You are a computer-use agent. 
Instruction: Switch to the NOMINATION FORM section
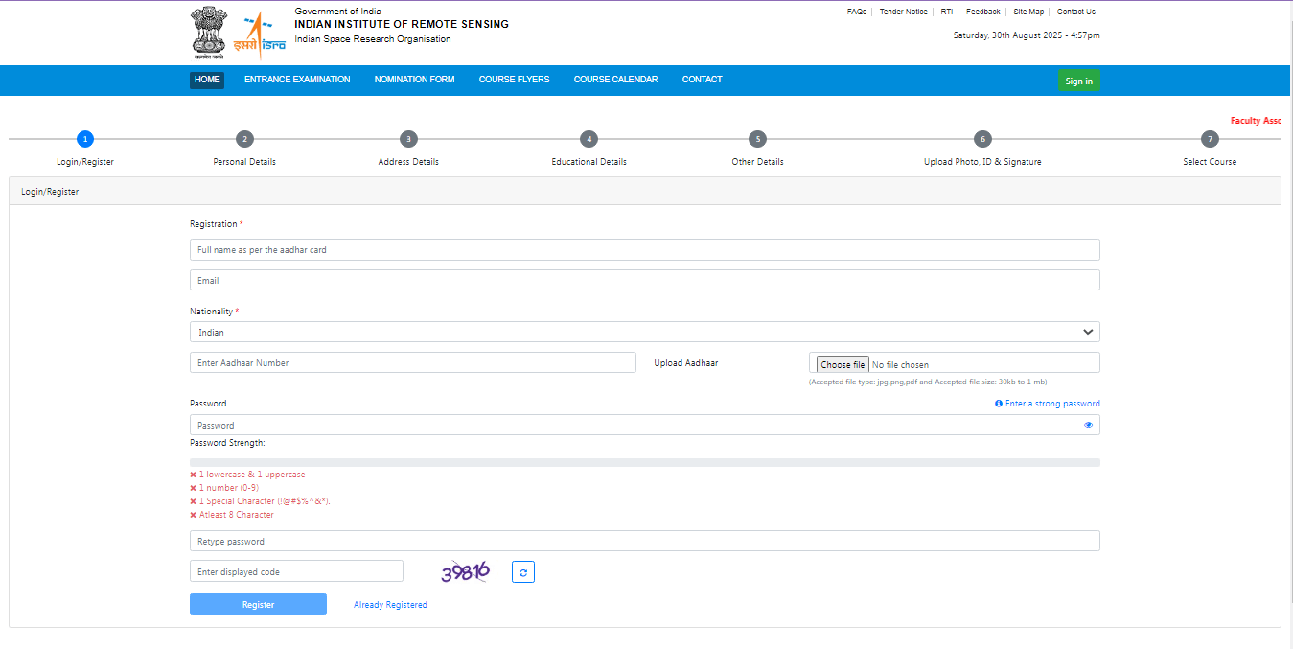point(413,80)
